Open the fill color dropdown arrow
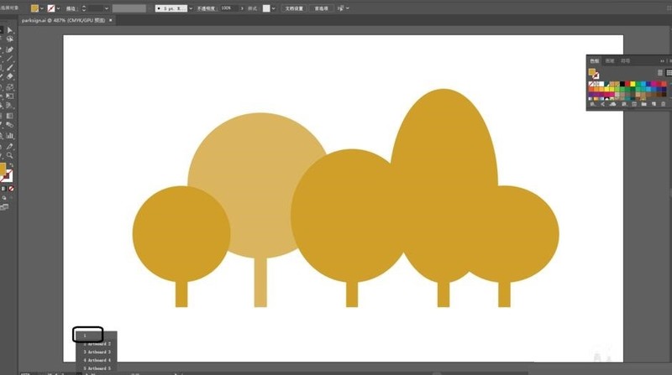This screenshot has width=672, height=375. [x=42, y=8]
